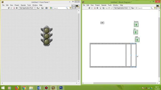Click the magnifier icon in Block Diagram search

(151, 8)
